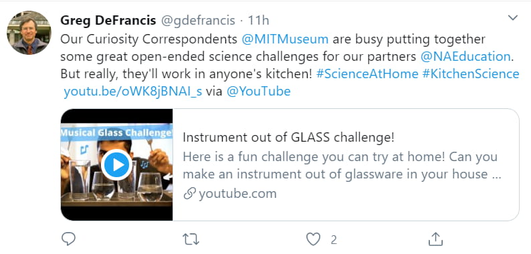Play the Musical Glass Challenge video
Screen dimensions: 531x254
117,165
